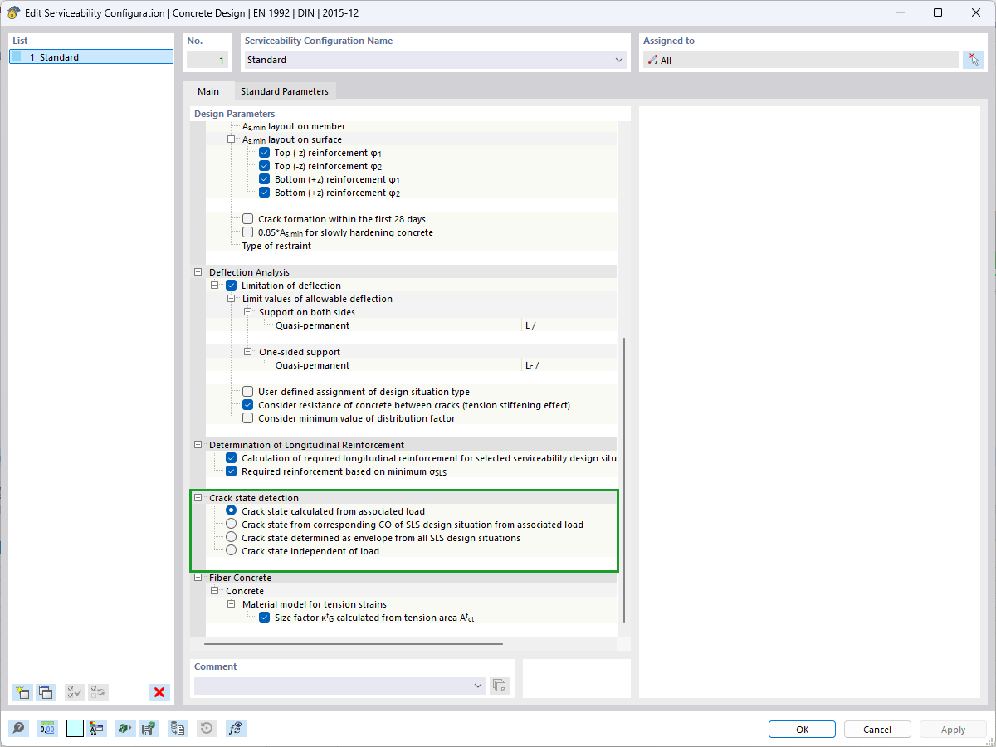Open the Serviceability Configuration Name dropdown
The width and height of the screenshot is (996, 747).
click(x=618, y=60)
